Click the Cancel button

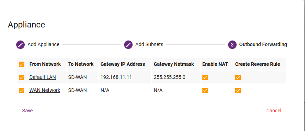click(274, 111)
